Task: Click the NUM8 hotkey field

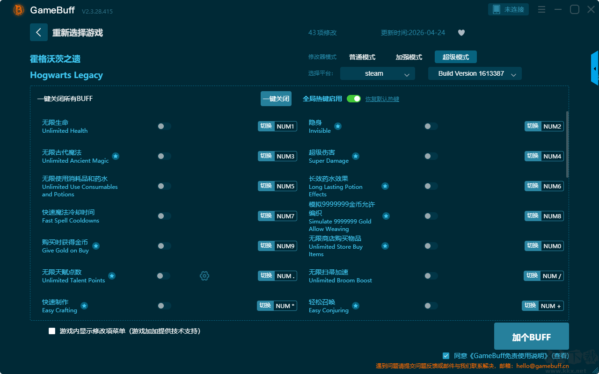Action: [x=552, y=216]
